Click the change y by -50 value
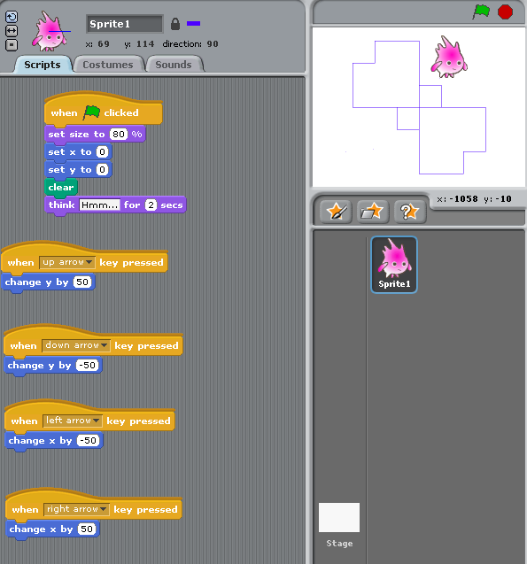 tap(88, 365)
